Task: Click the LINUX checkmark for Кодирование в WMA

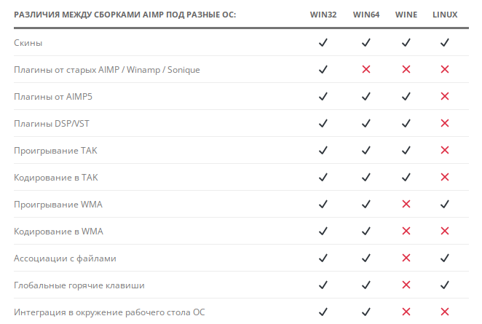Action: [x=445, y=232]
